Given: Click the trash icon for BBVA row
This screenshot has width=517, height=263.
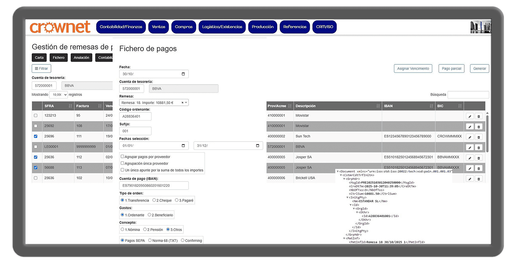Looking at the screenshot, I should coord(478,148).
